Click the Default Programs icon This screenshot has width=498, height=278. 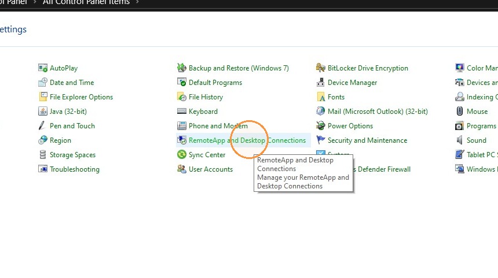click(x=182, y=83)
